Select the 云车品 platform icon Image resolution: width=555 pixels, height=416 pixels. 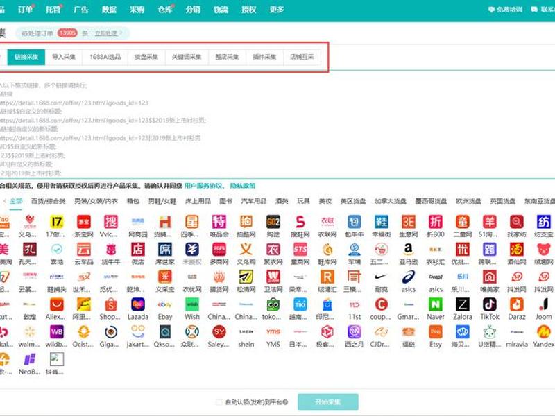click(84, 250)
